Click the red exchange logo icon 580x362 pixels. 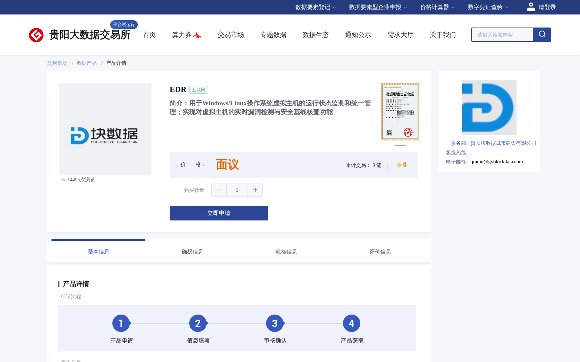pyautogui.click(x=36, y=35)
